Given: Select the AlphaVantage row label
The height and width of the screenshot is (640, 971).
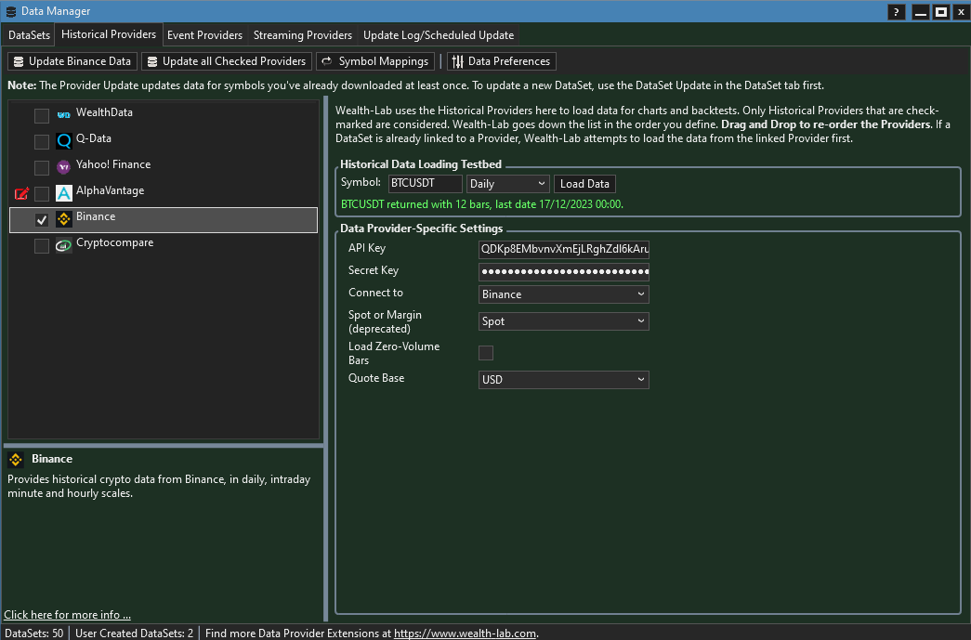Looking at the screenshot, I should 111,190.
